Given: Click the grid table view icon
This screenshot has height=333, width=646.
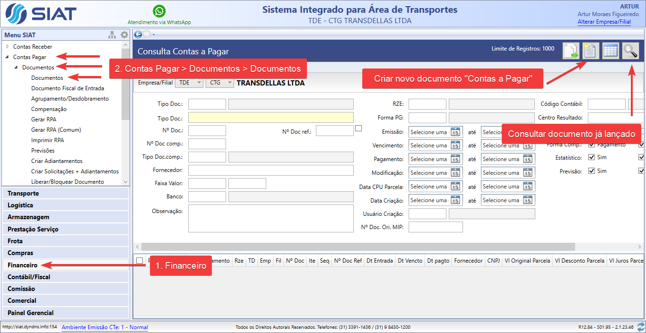Looking at the screenshot, I should point(611,51).
